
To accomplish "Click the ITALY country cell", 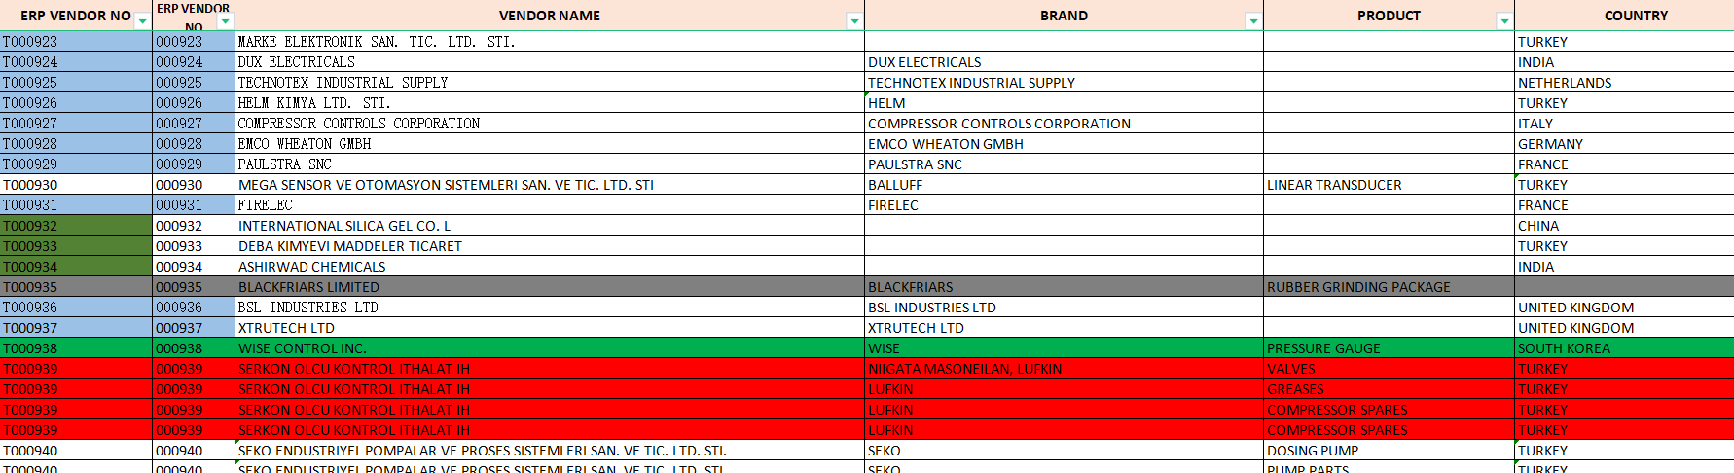I will coord(1624,124).
